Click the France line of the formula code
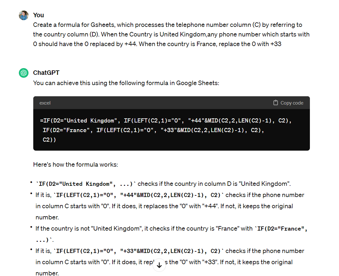 pyautogui.click(x=153, y=130)
